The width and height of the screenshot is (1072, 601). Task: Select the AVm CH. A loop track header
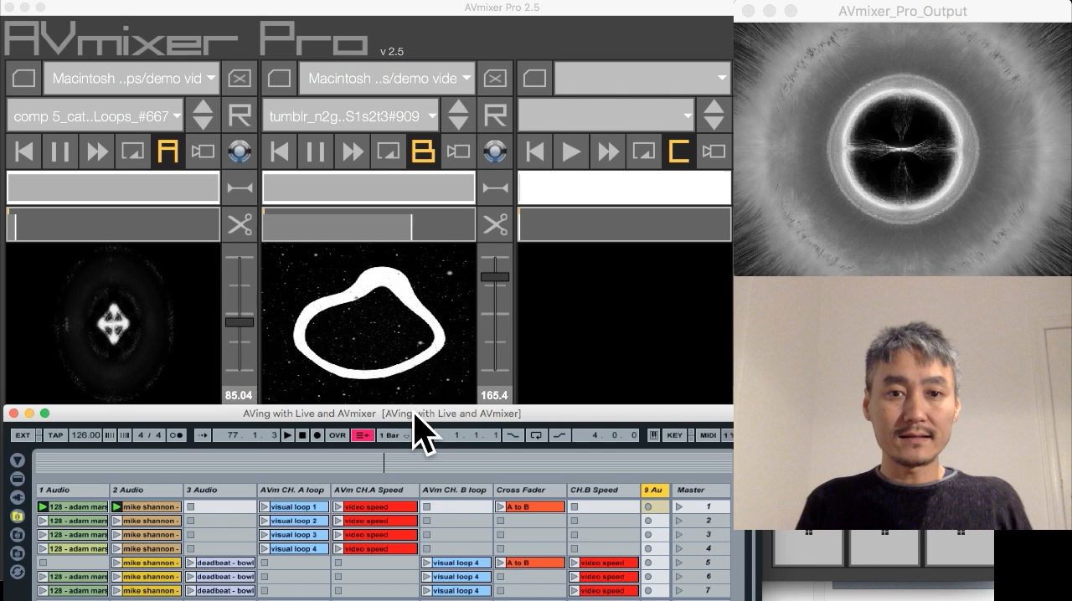292,491
